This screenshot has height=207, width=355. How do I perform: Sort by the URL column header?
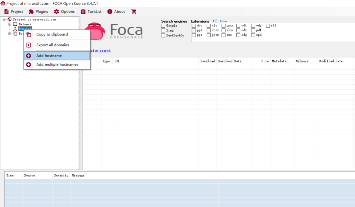[x=156, y=61]
